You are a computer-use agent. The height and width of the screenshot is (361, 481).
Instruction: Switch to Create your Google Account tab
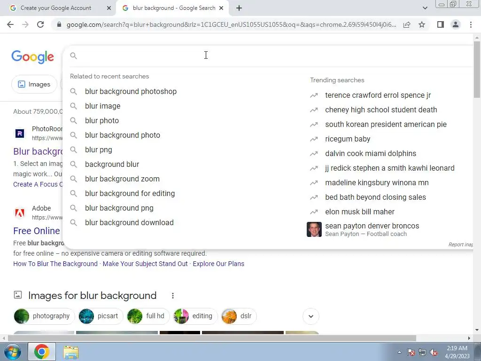tap(56, 8)
